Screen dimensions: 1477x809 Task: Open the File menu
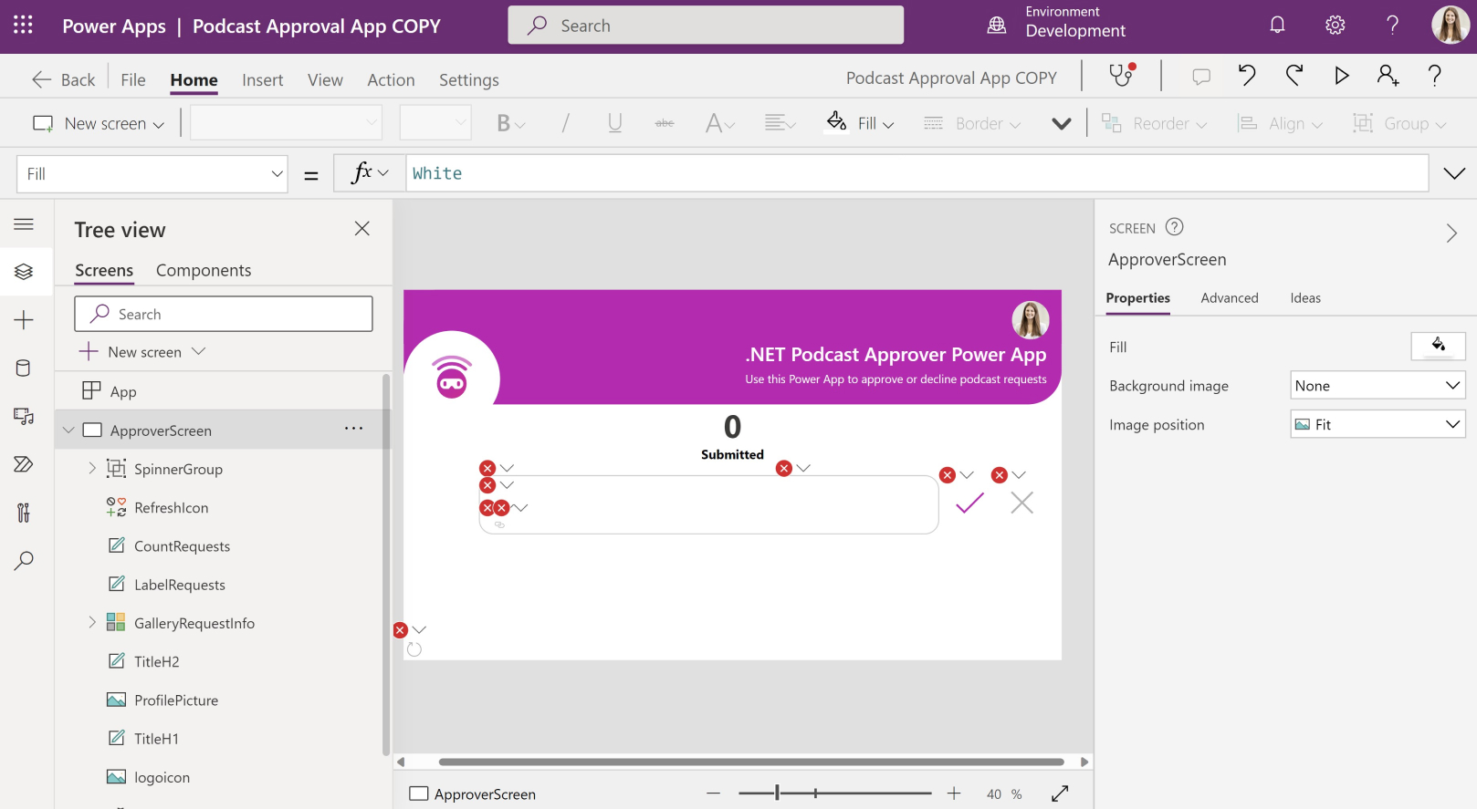[133, 79]
